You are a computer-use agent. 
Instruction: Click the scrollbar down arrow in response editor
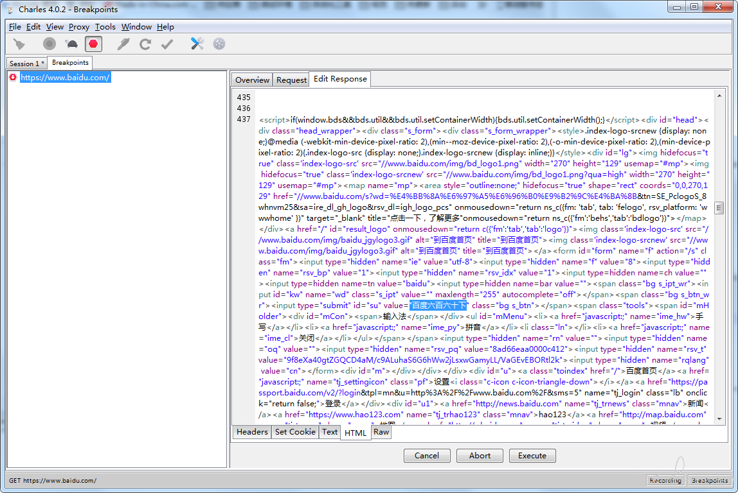tap(719, 419)
